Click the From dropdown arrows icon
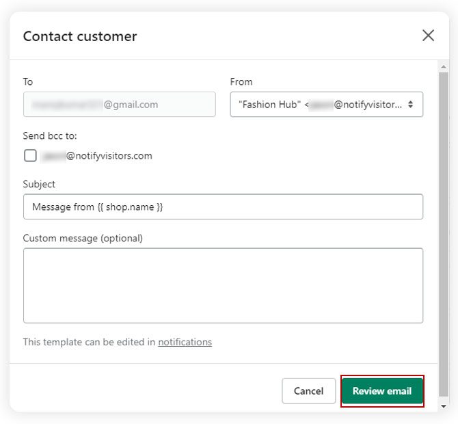The height and width of the screenshot is (424, 458). (410, 105)
